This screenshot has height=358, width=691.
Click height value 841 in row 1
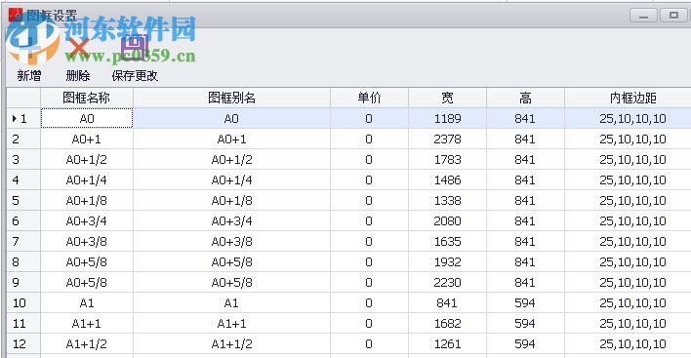[525, 118]
